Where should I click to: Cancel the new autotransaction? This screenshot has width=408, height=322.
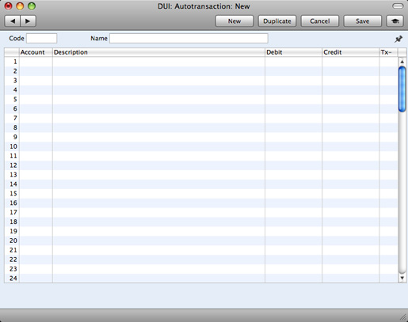(x=320, y=21)
